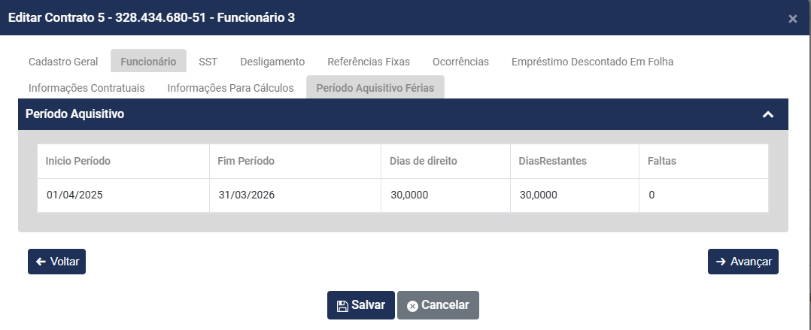
Task: Close the Editar Contrato dialog
Action: 792,19
